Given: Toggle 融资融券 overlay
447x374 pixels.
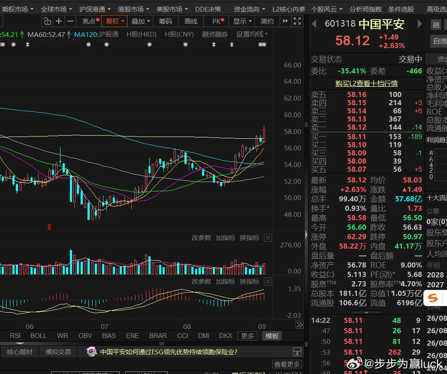Looking at the screenshot, I should (215, 35).
